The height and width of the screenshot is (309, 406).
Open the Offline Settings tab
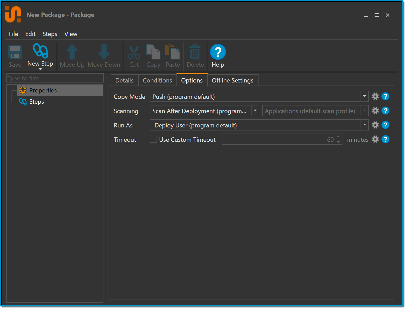(232, 80)
